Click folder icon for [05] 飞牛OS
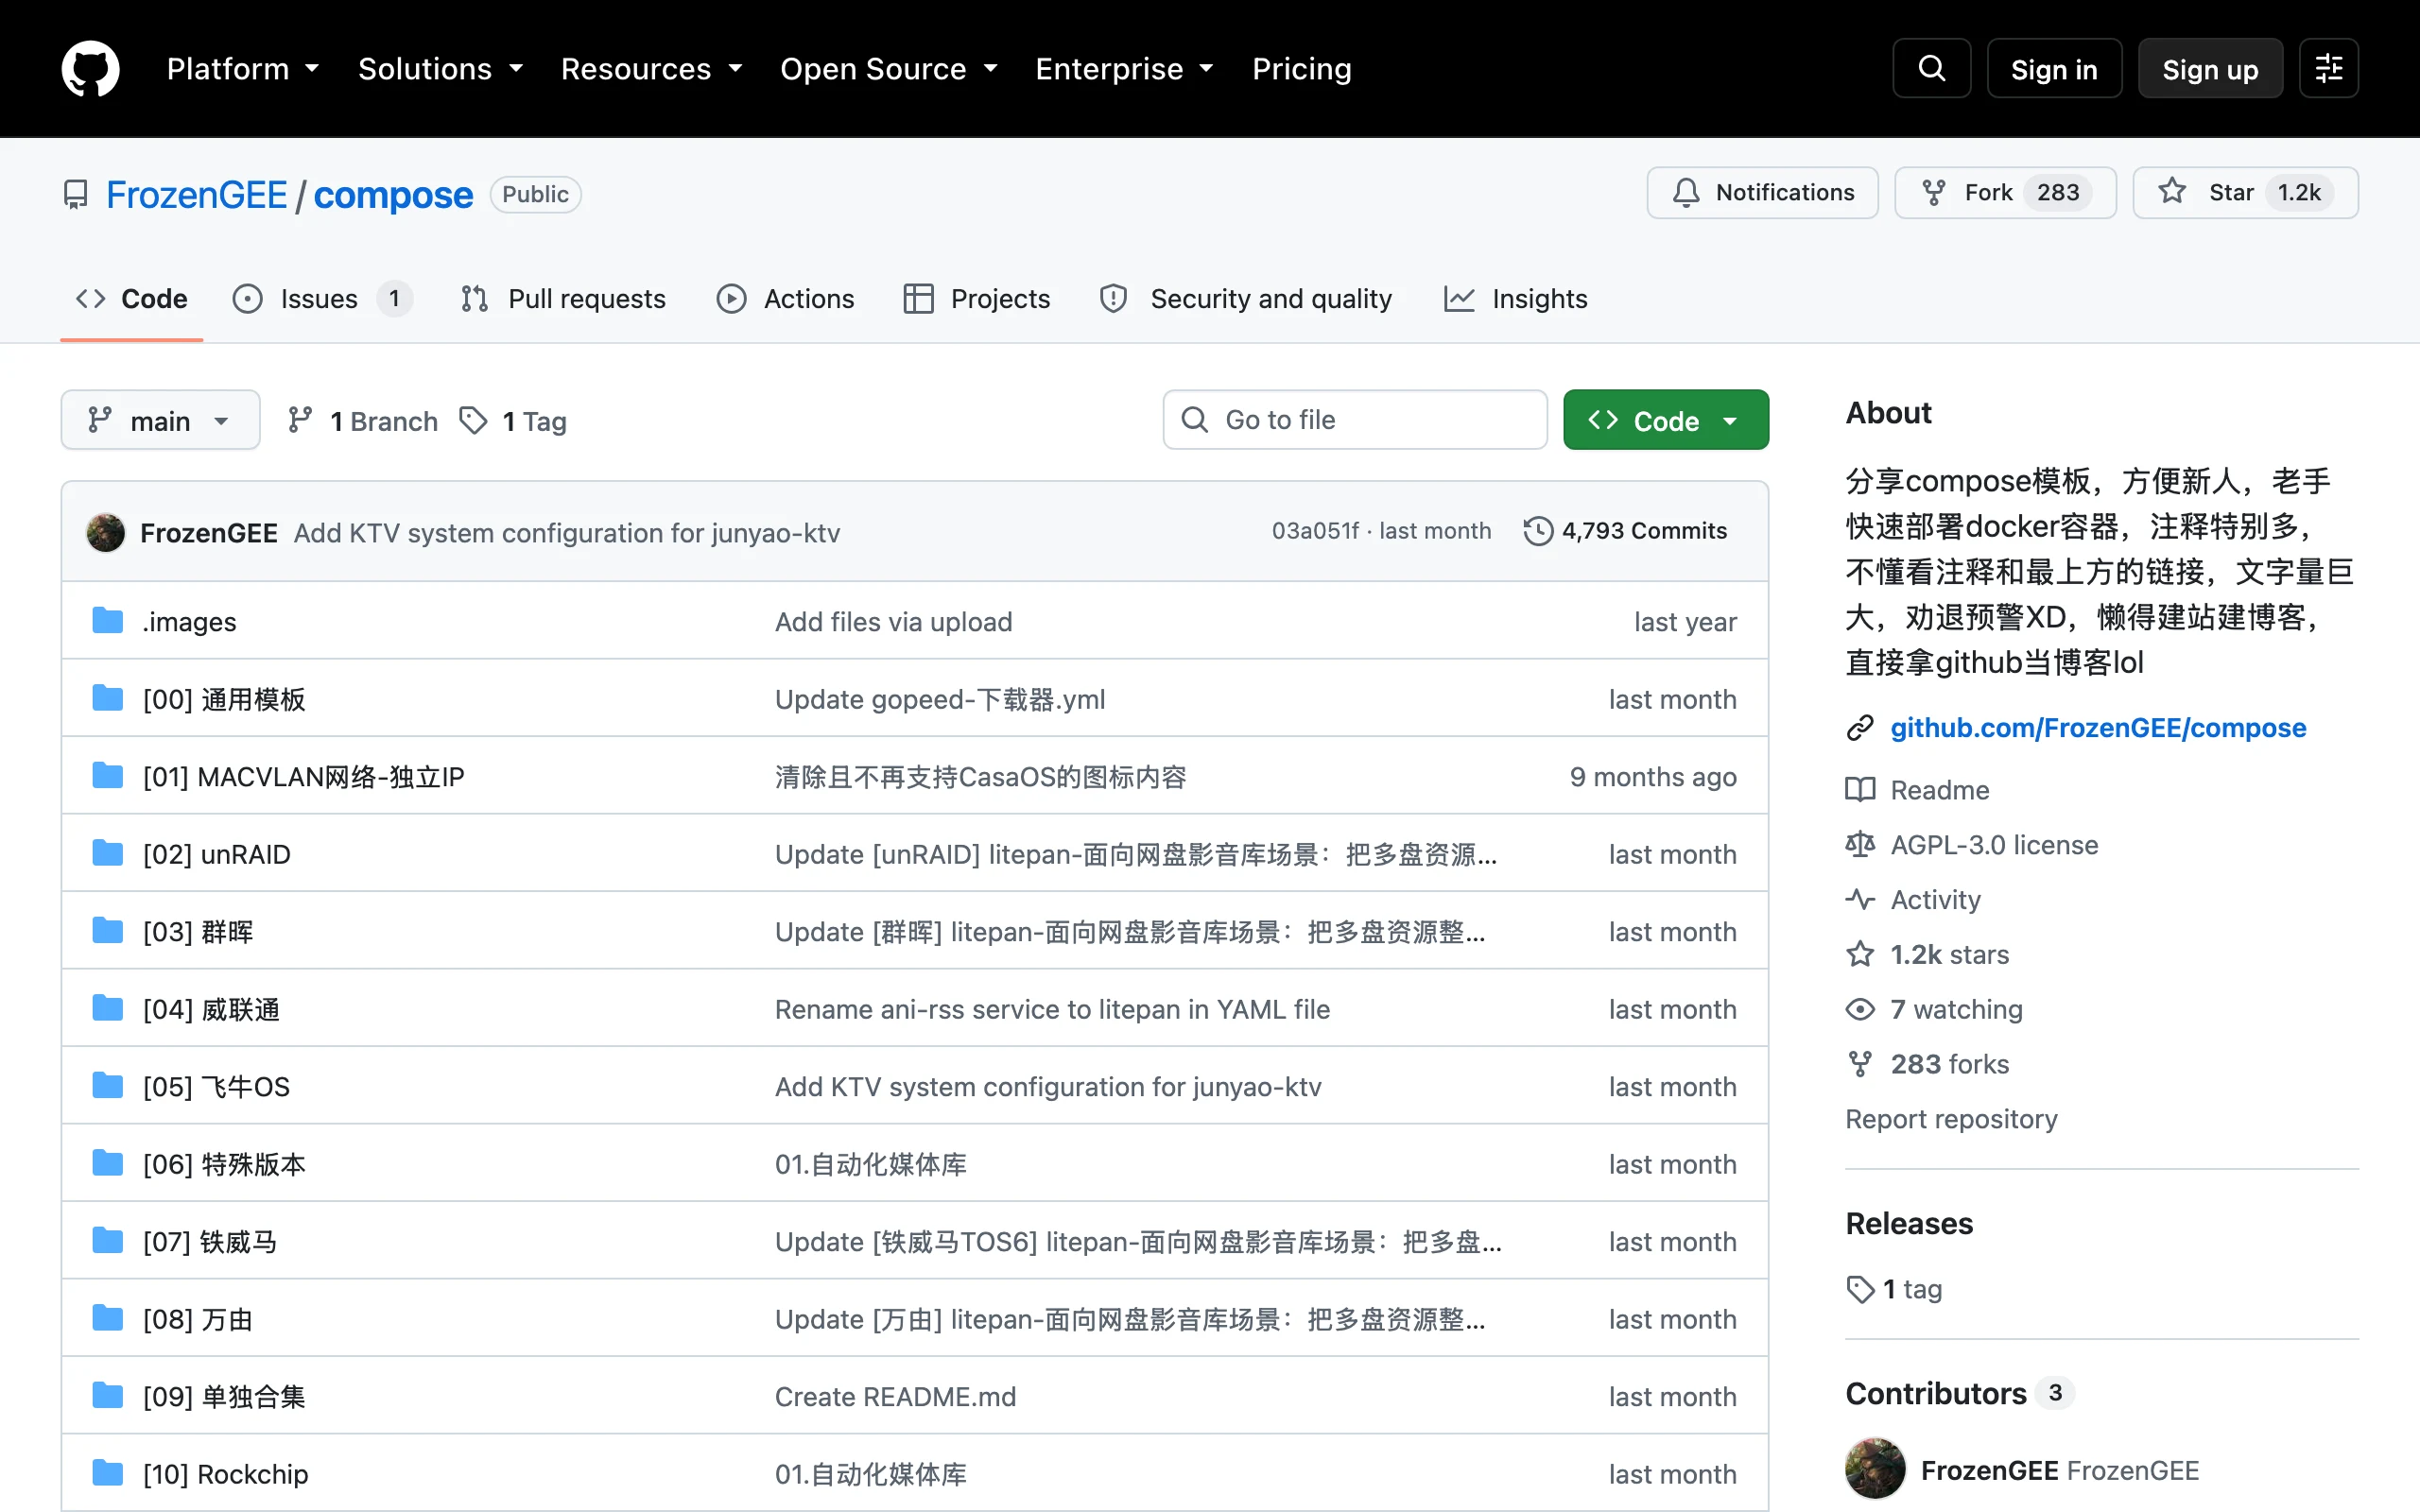 (107, 1086)
